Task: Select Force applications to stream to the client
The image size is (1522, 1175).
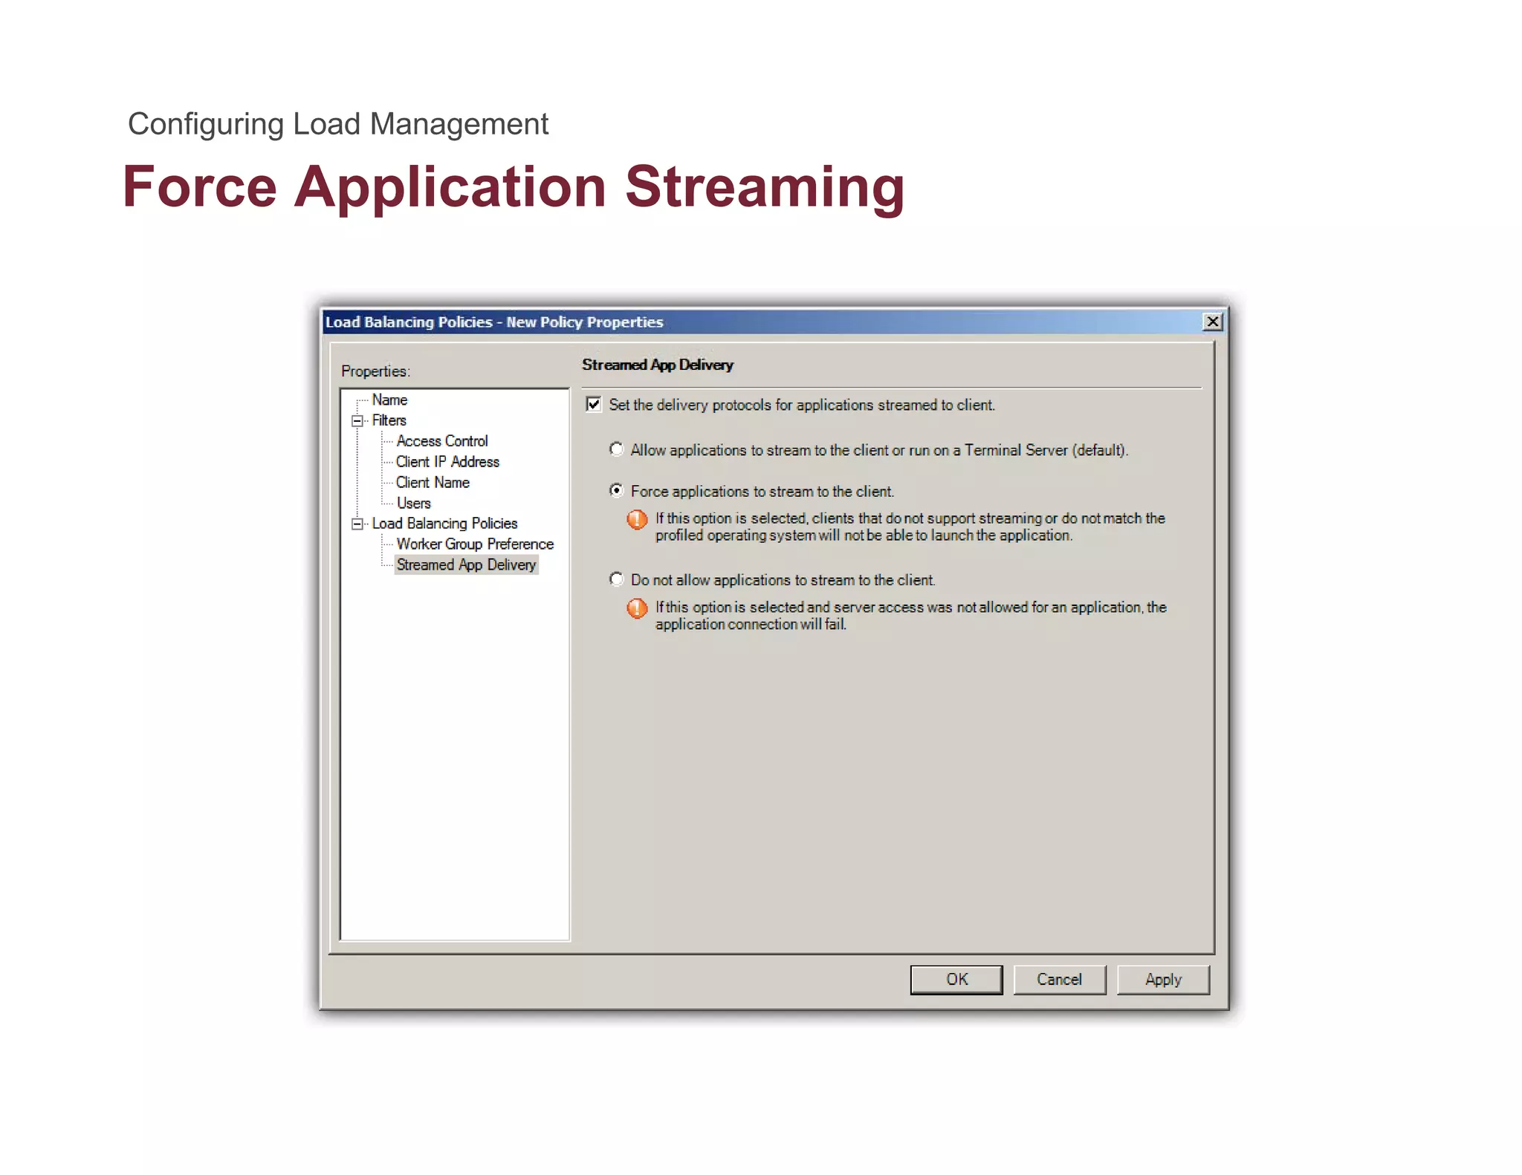Action: coord(616,490)
